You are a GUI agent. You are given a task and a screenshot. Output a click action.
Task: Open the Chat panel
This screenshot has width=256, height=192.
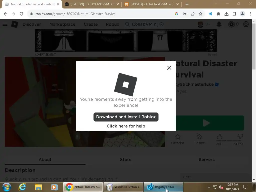pos(214,177)
